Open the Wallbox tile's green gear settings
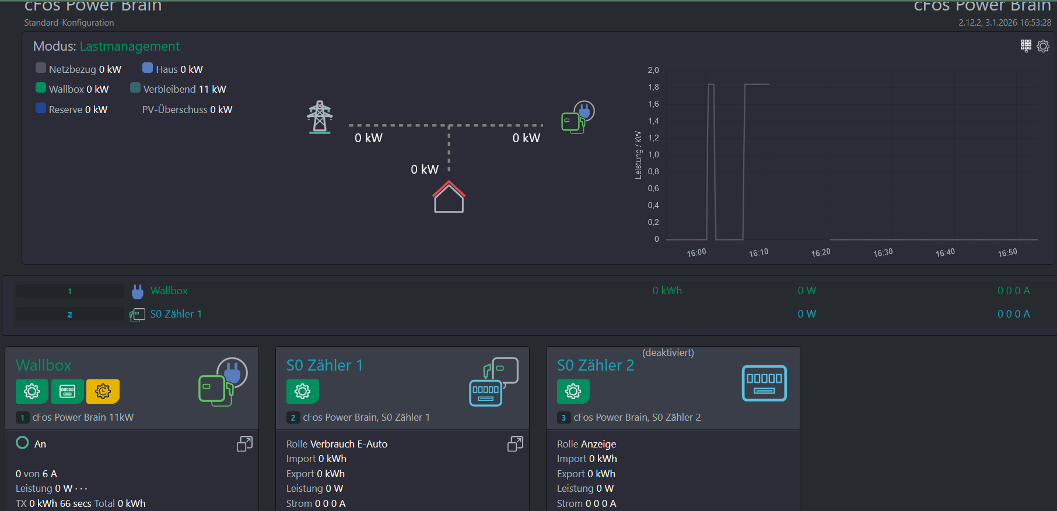 32,392
